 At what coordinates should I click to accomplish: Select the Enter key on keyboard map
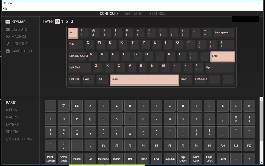pyautogui.click(x=222, y=57)
